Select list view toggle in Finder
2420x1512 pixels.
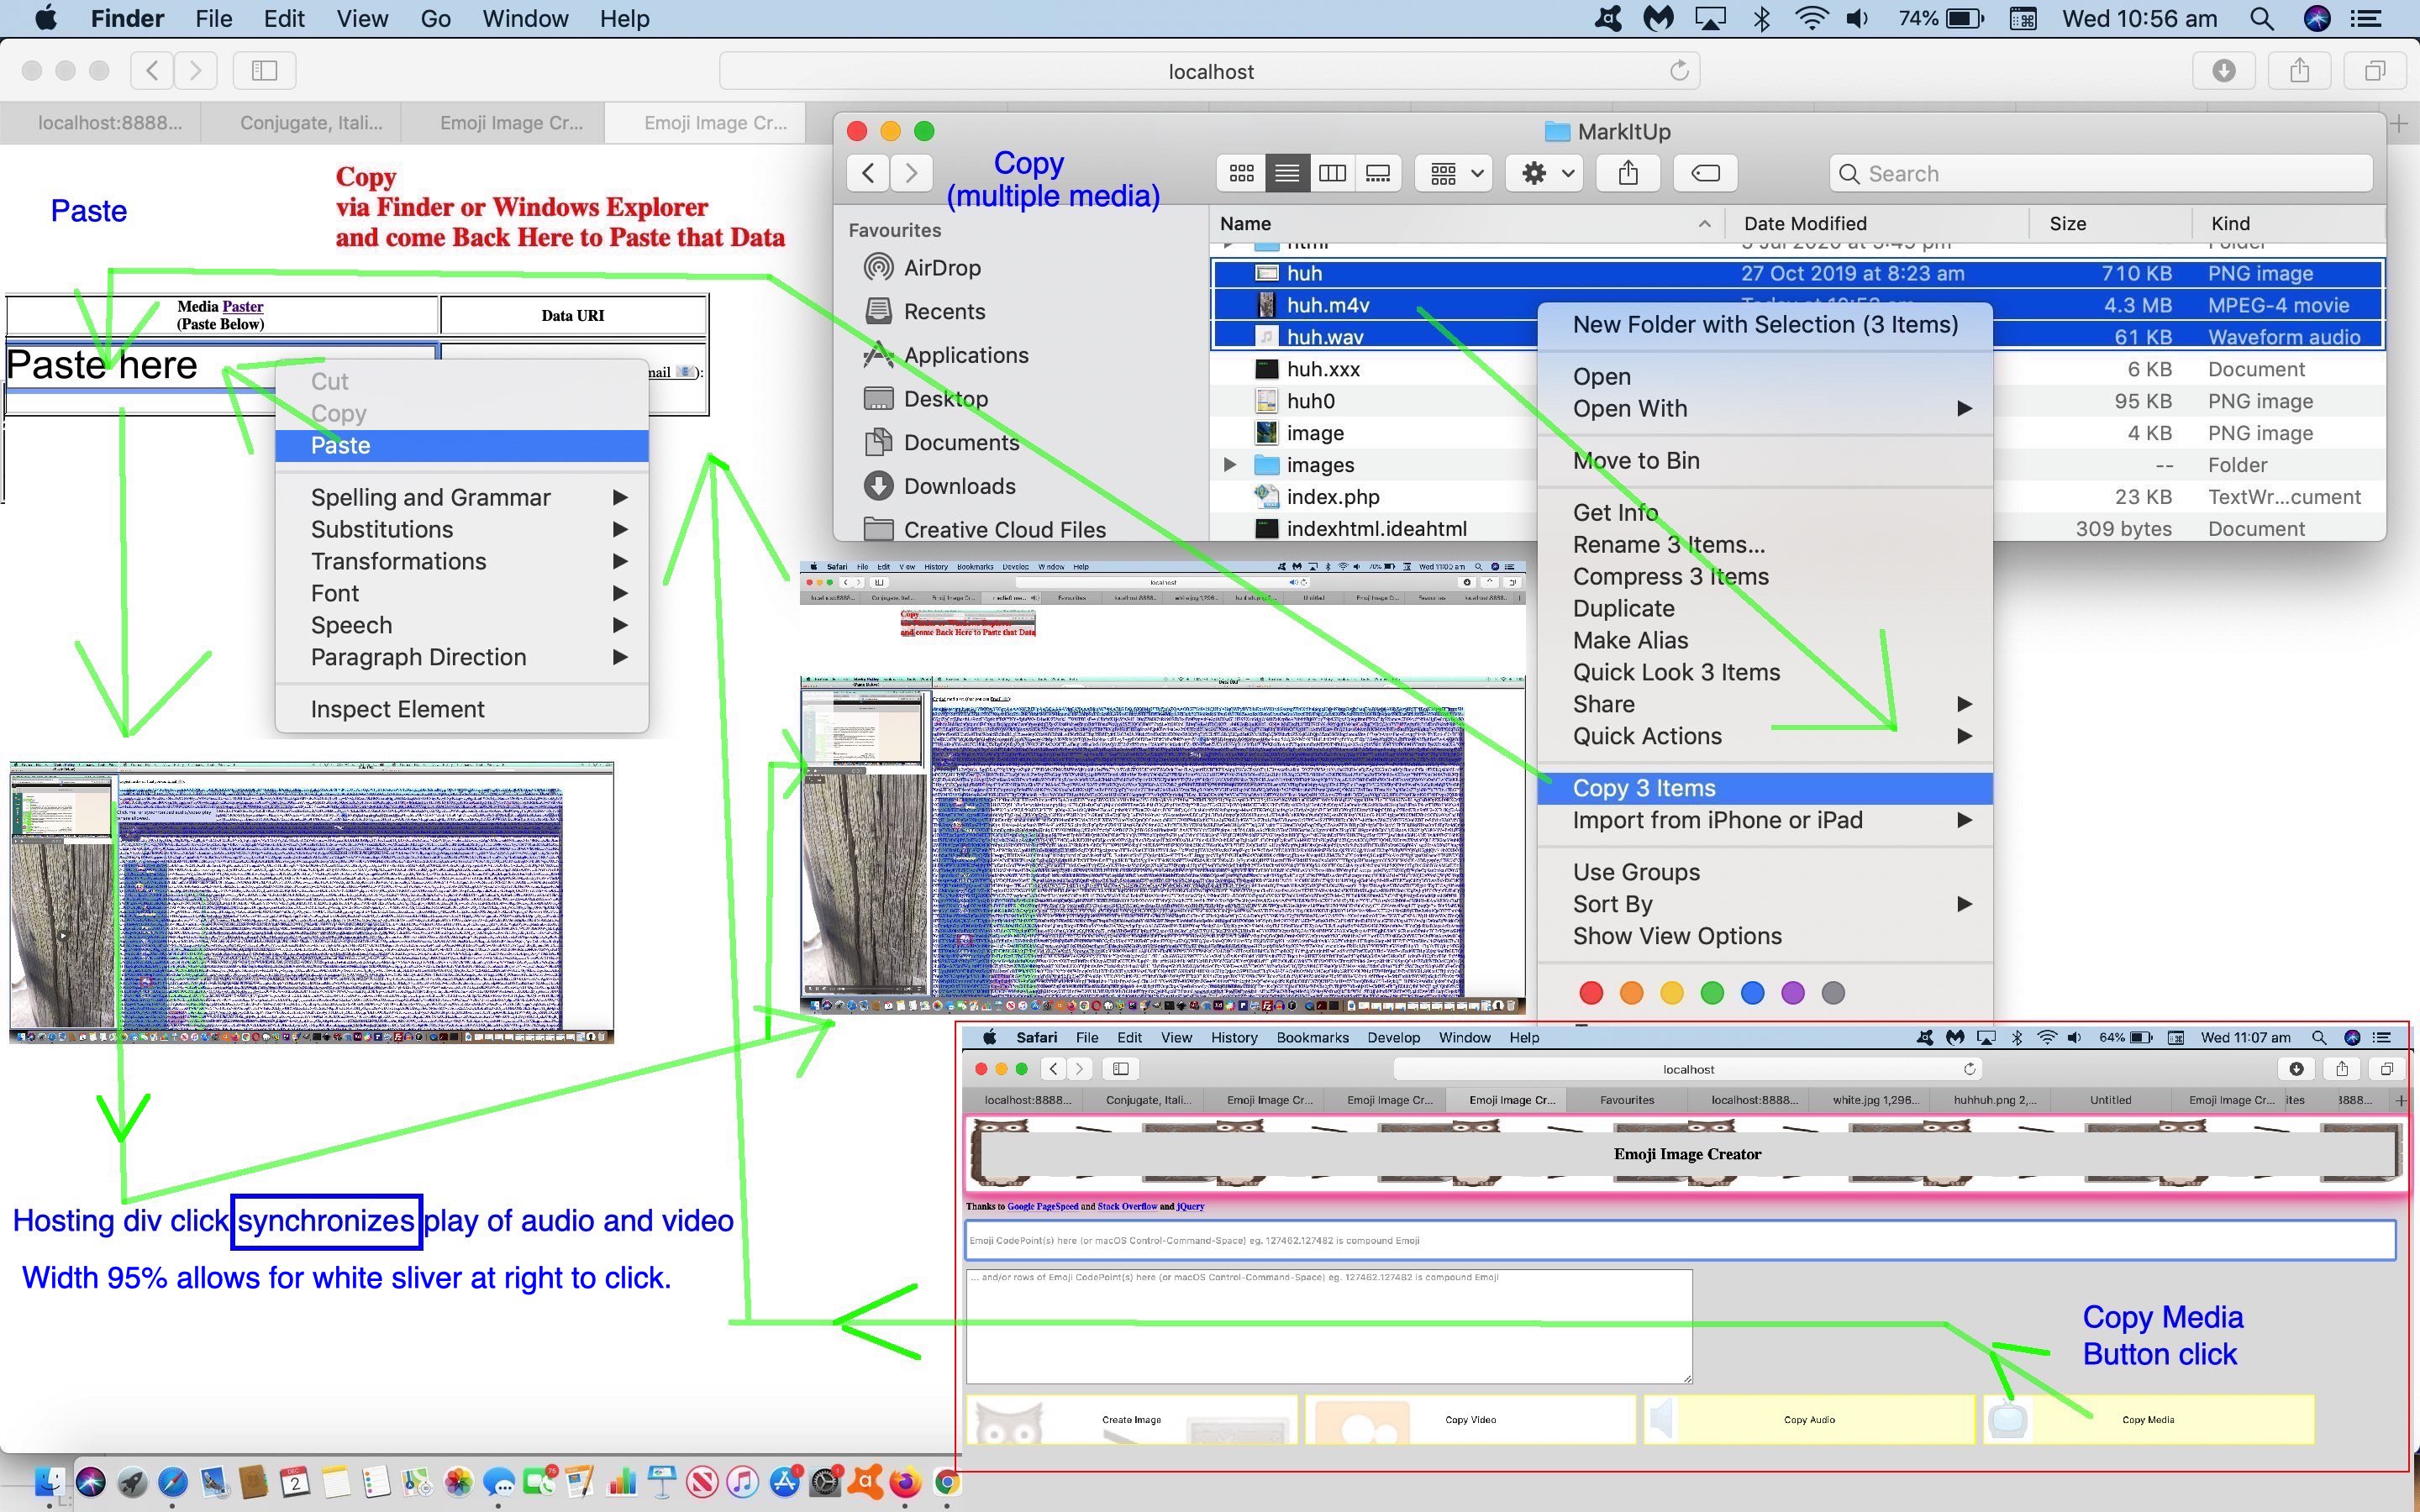click(1287, 173)
